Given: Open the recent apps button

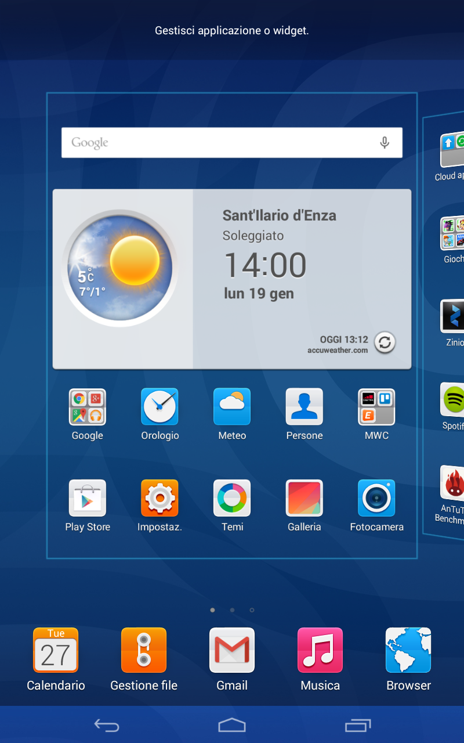Looking at the screenshot, I should point(357,725).
